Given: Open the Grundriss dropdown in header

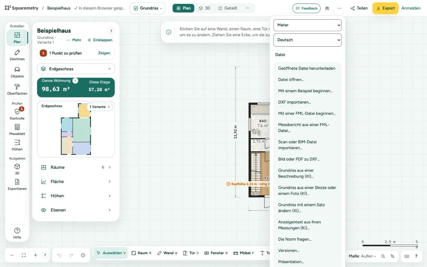Looking at the screenshot, I should (x=147, y=8).
